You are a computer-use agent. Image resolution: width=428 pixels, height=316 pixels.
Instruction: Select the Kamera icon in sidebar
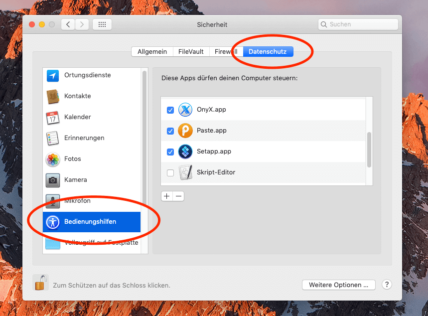tap(53, 180)
